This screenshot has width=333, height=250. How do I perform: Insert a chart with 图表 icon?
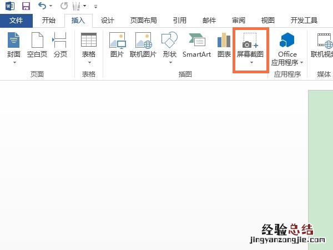point(224,40)
